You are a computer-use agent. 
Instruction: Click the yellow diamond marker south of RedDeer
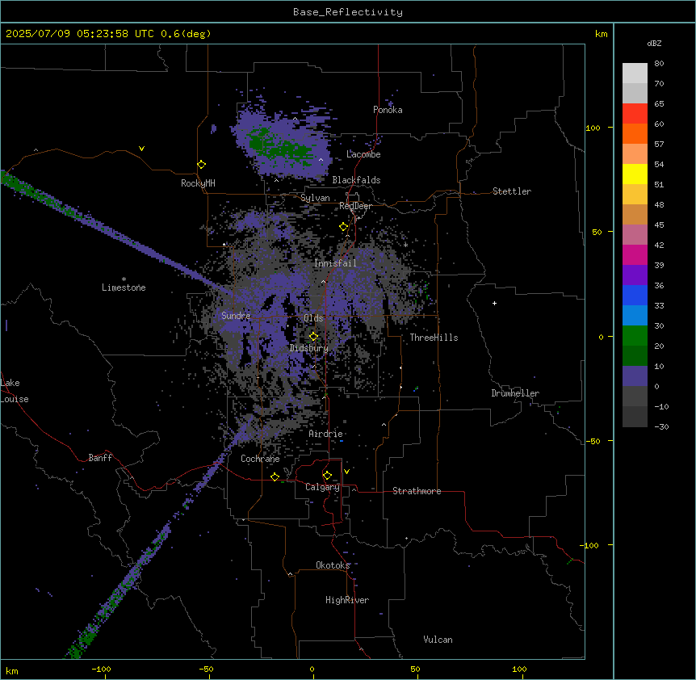(x=344, y=227)
